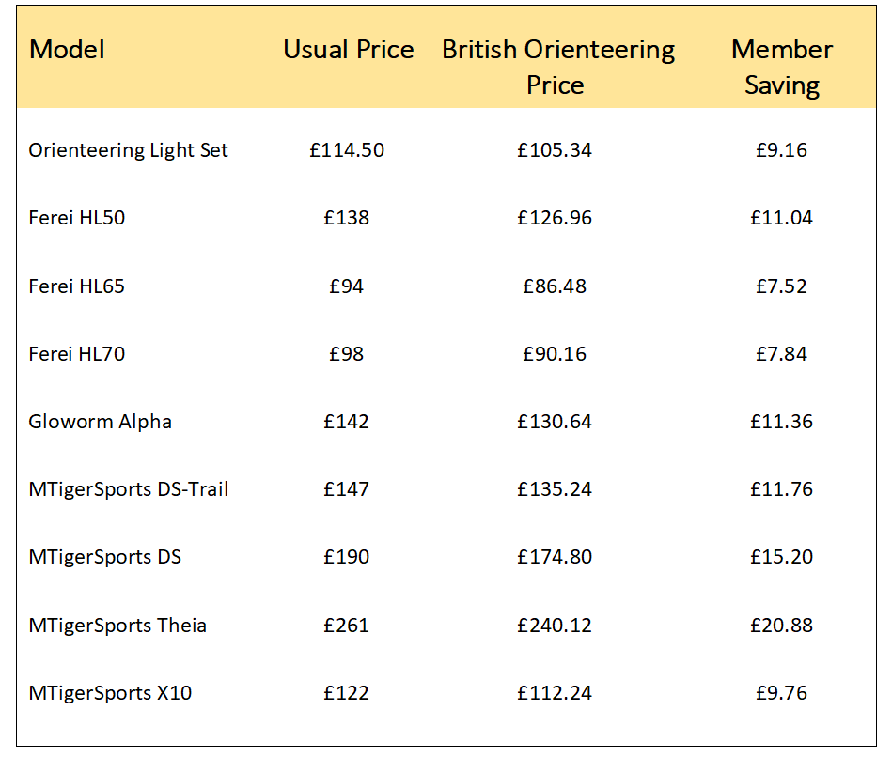Click the Ferei HL50 model cell

tap(77, 218)
